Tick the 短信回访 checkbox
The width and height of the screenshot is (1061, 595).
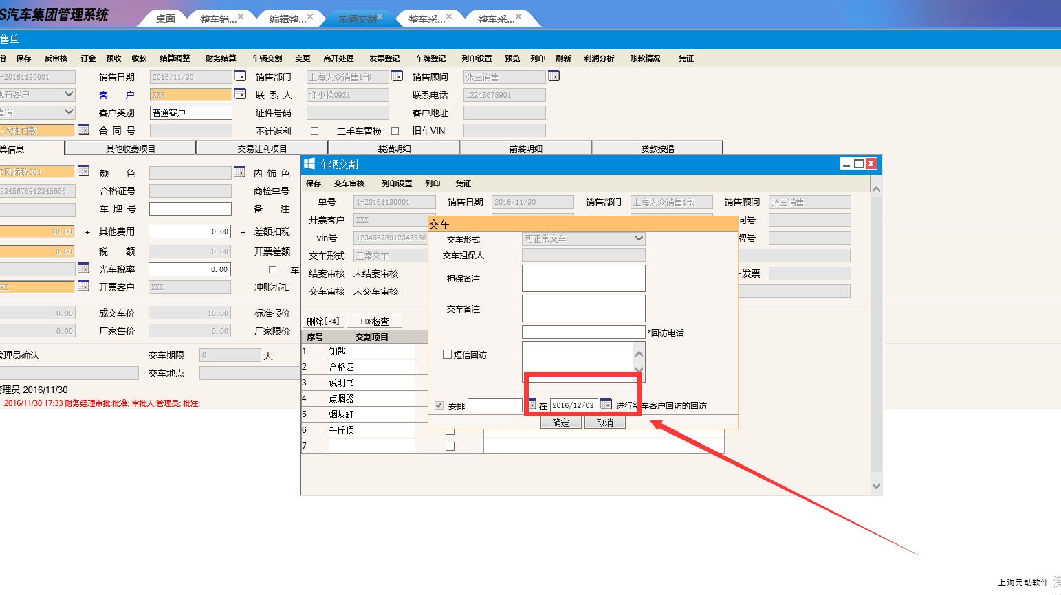coord(447,355)
